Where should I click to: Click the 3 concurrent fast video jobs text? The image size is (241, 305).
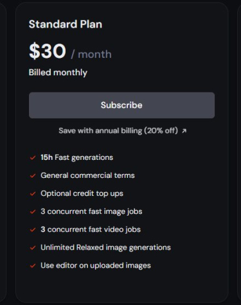coord(91,229)
